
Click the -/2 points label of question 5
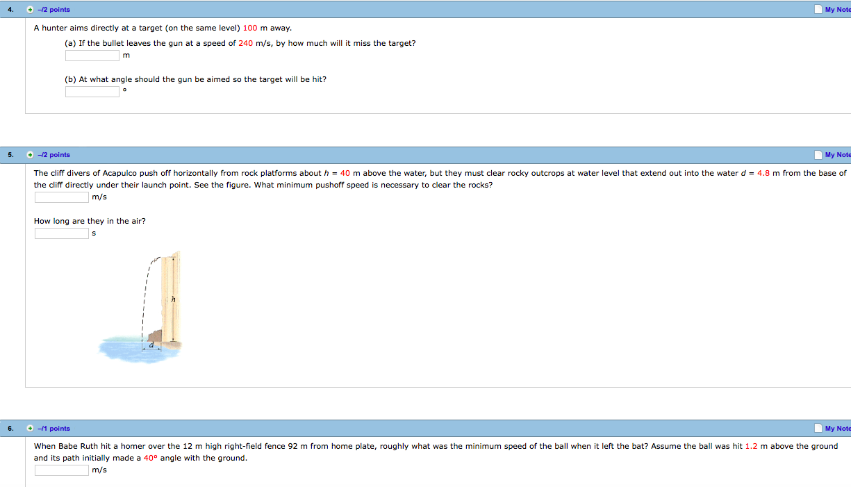[x=53, y=155]
